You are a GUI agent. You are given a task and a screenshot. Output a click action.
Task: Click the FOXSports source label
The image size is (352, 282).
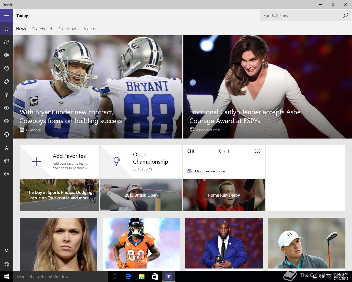[x=34, y=130]
